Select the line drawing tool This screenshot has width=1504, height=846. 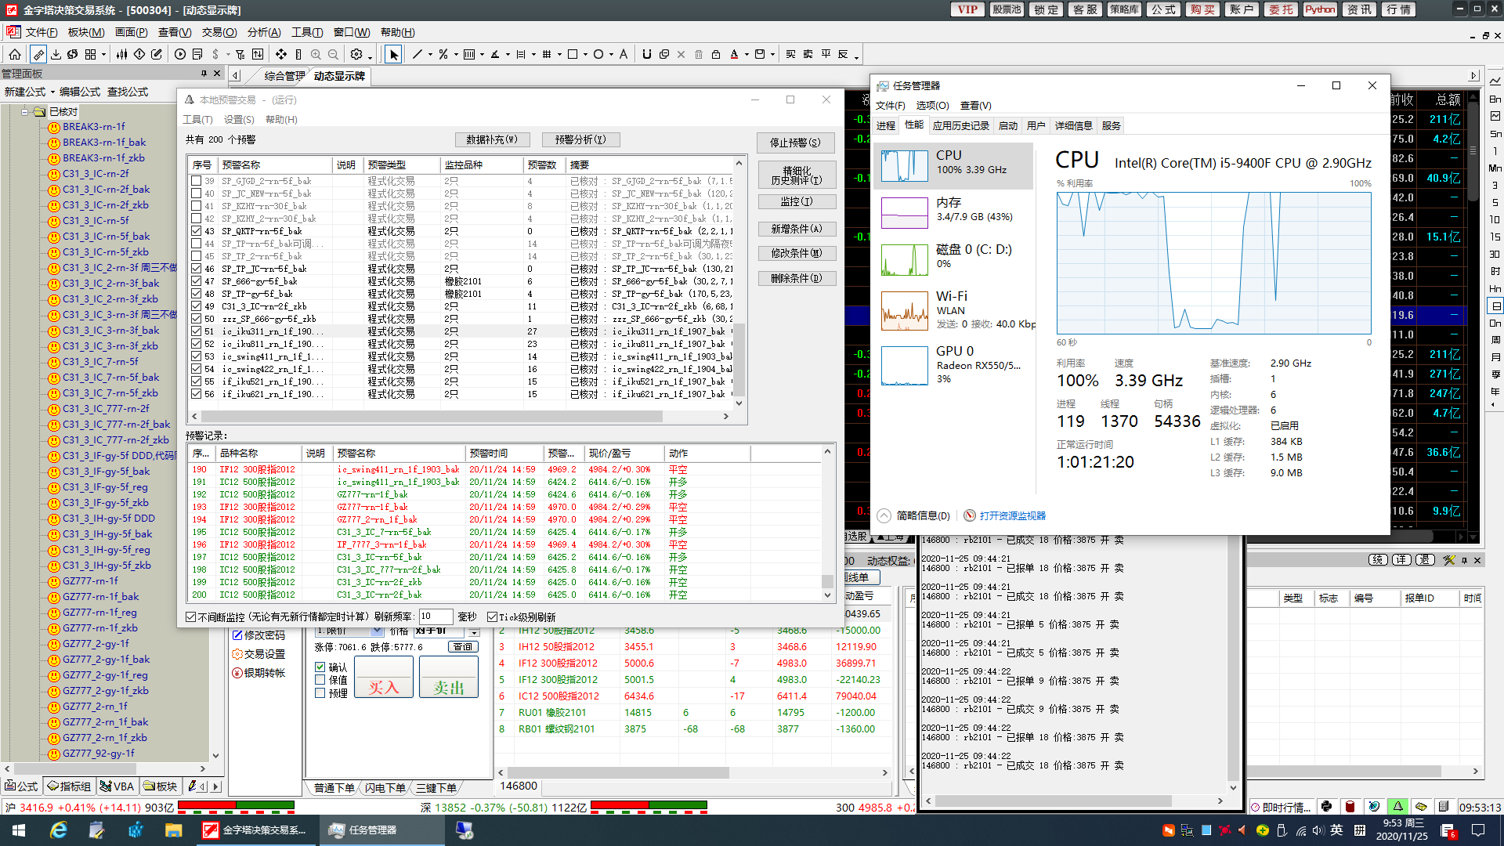417,54
